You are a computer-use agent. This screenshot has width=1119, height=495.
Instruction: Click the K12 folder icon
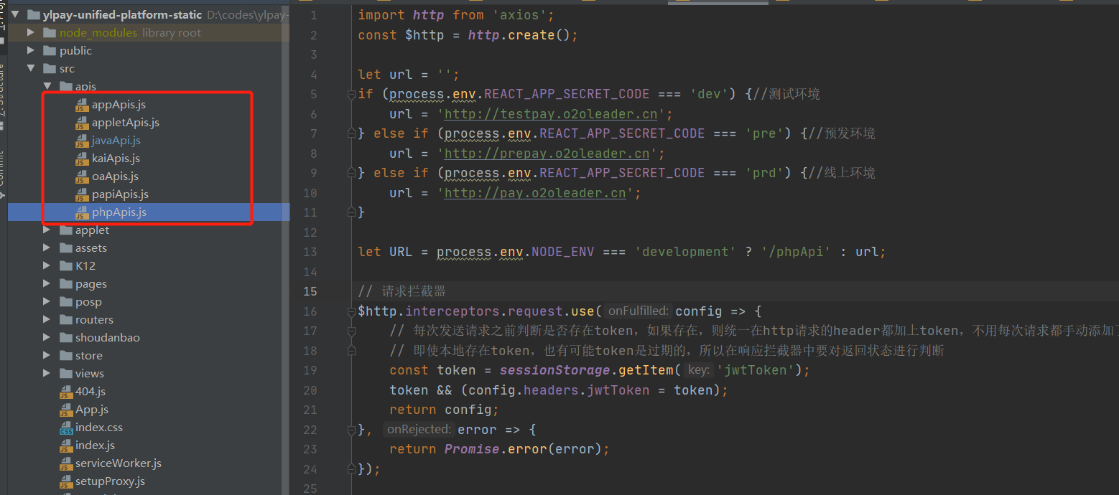tap(66, 266)
